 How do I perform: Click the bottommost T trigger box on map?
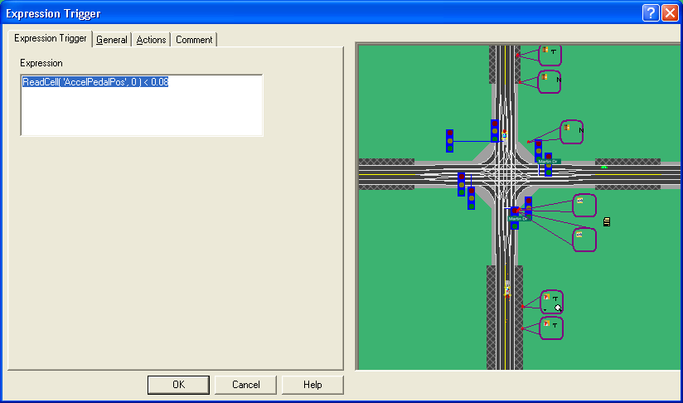(x=550, y=328)
